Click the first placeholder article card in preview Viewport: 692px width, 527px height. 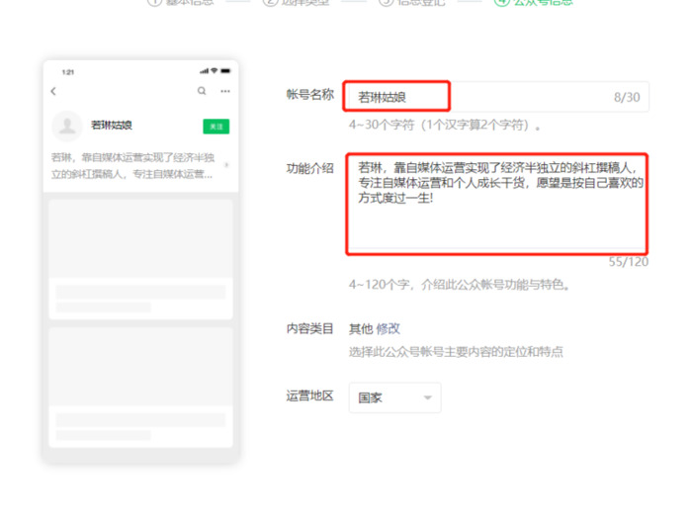click(140, 259)
